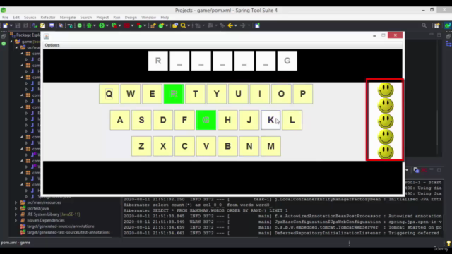Click the green bug Debug icon
The width and height of the screenshot is (452, 254).
click(x=89, y=25)
